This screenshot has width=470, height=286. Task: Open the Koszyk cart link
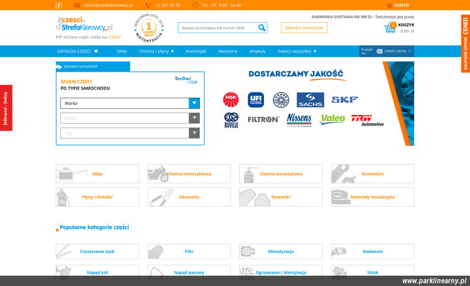pos(406,25)
